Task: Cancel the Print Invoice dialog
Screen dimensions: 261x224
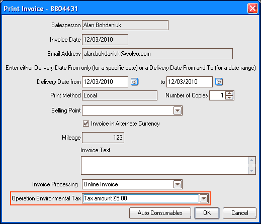Action: click(x=239, y=213)
